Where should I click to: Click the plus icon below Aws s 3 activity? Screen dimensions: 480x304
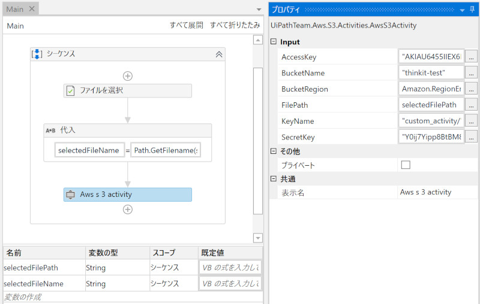pos(127,209)
